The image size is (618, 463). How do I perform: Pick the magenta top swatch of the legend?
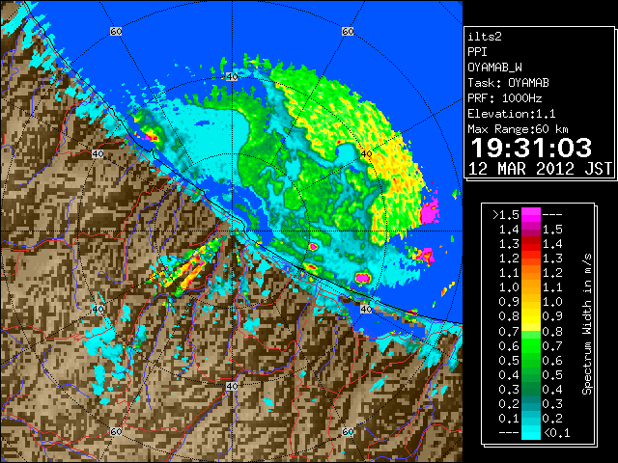(531, 215)
